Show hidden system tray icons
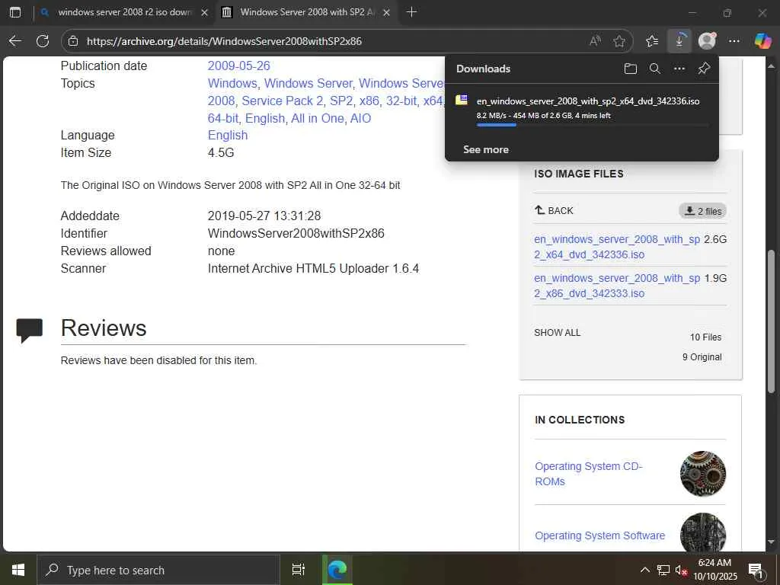 click(644, 570)
